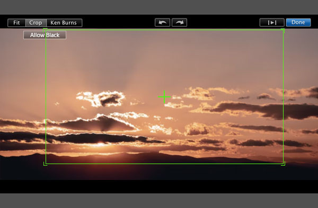Toggle the Allow Black option
The image size is (318, 208).
tap(45, 35)
